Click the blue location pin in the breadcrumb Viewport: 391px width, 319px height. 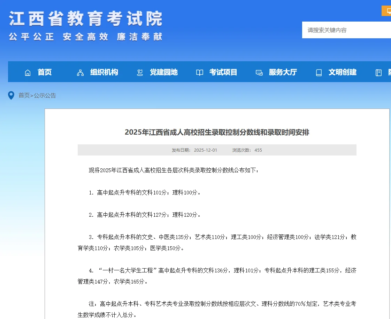(x=11, y=95)
